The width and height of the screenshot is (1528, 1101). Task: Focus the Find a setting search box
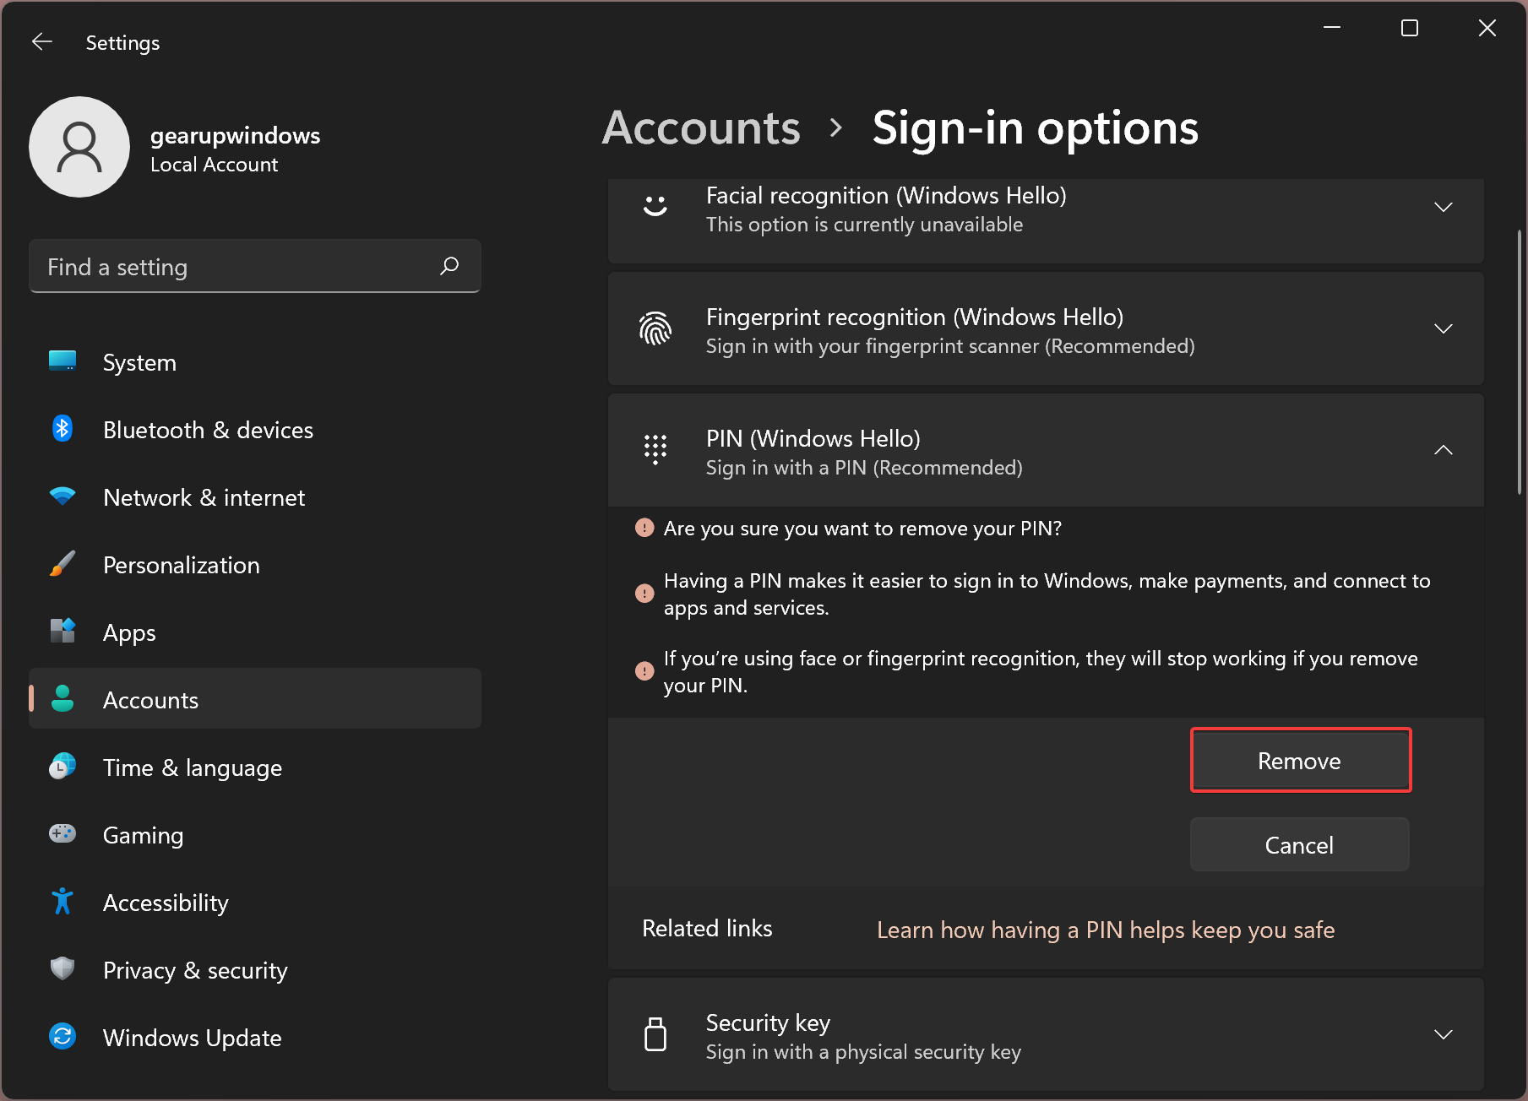(x=255, y=266)
